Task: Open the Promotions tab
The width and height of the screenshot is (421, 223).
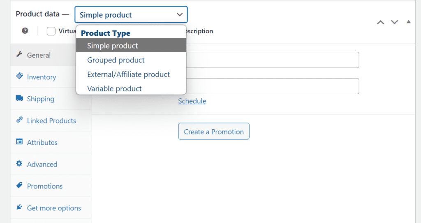Action: pyautogui.click(x=51, y=186)
